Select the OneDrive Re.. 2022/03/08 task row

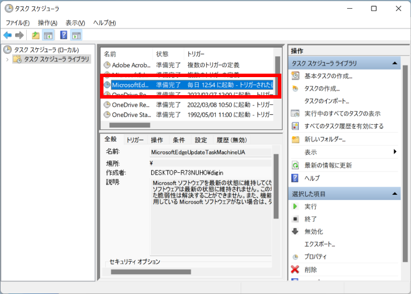tap(188, 104)
